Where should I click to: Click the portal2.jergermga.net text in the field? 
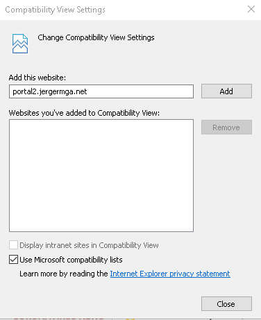[x=50, y=91]
